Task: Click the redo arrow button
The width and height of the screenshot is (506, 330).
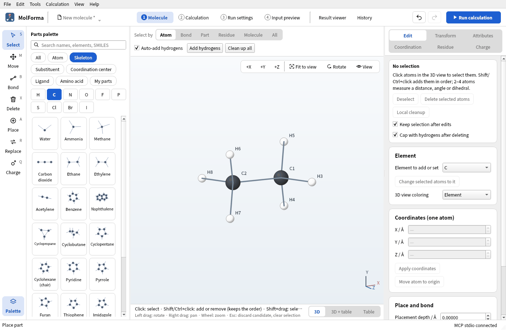Action: (434, 17)
